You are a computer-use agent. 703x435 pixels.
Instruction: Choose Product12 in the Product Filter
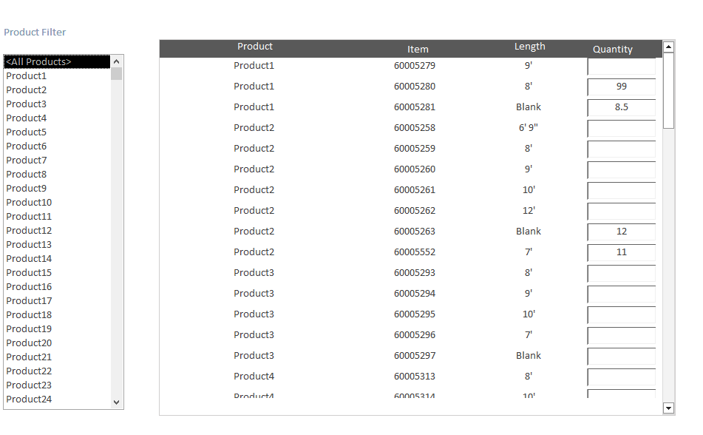tap(29, 231)
